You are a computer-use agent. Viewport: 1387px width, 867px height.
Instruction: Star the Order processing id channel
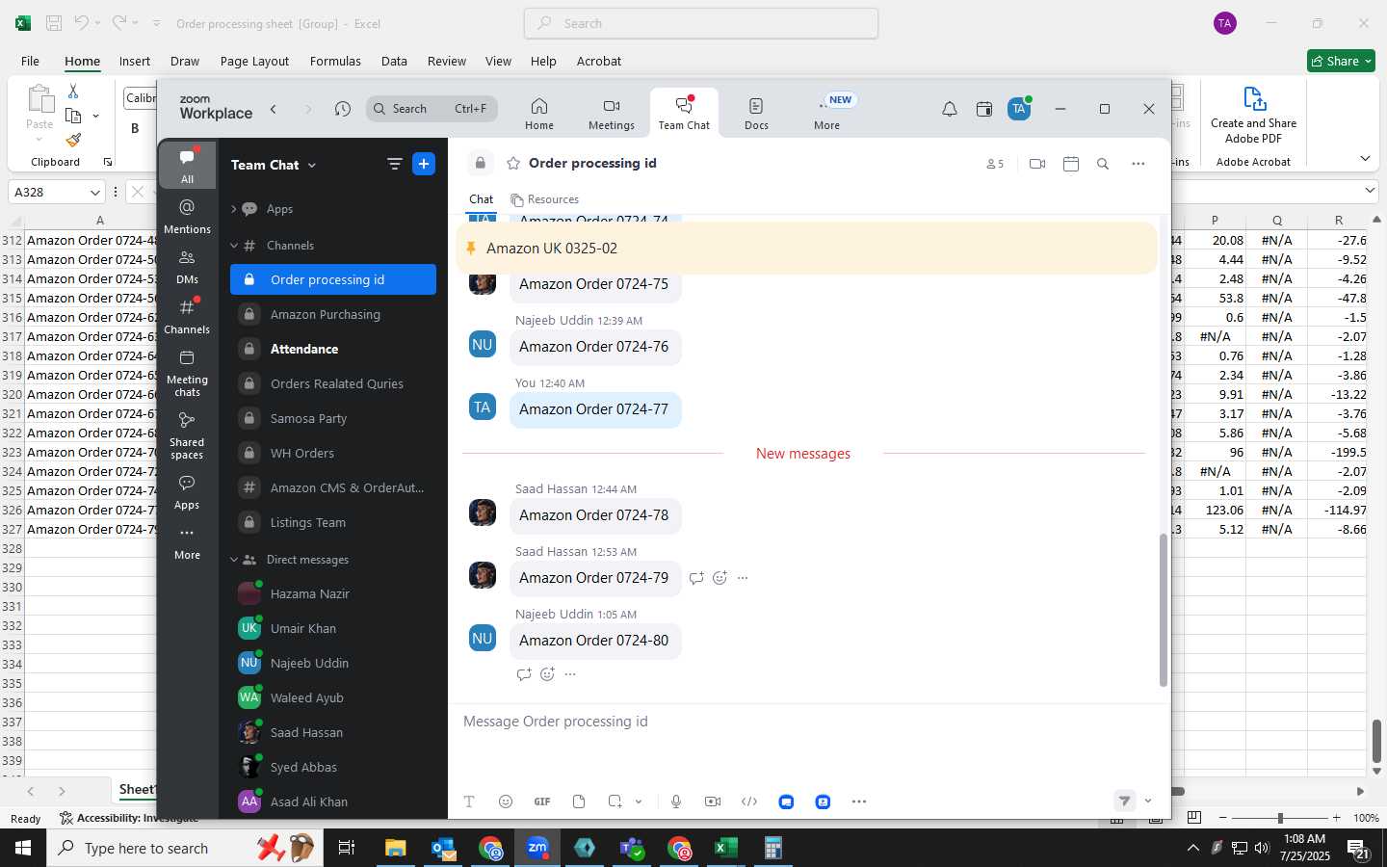click(513, 163)
